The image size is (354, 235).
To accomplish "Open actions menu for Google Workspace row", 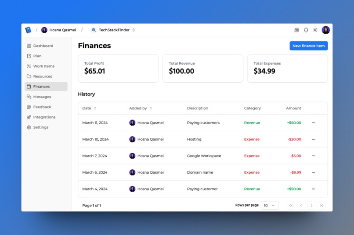I will [x=313, y=156].
